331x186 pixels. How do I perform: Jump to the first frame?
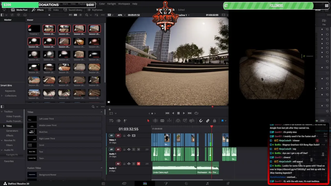click(167, 113)
